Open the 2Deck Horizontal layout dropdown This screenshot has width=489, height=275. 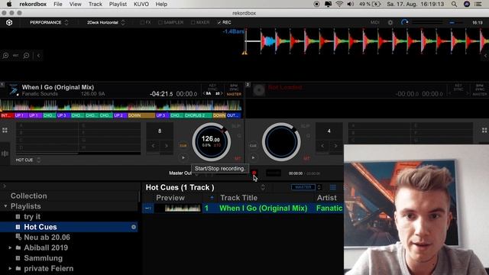[106, 22]
